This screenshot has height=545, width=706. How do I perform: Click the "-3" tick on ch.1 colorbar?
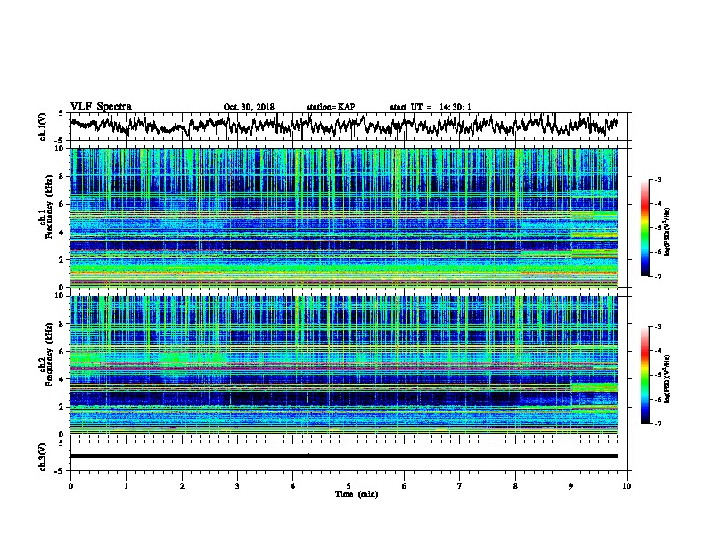point(658,180)
